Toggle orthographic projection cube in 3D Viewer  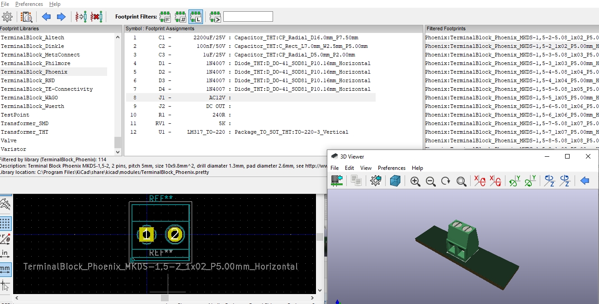(396, 181)
